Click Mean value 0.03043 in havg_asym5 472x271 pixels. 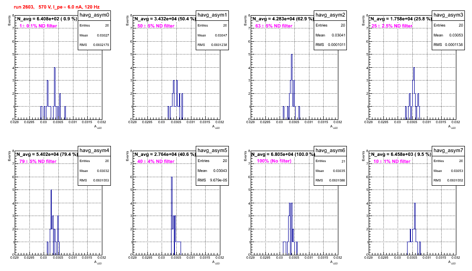pyautogui.click(x=220, y=171)
